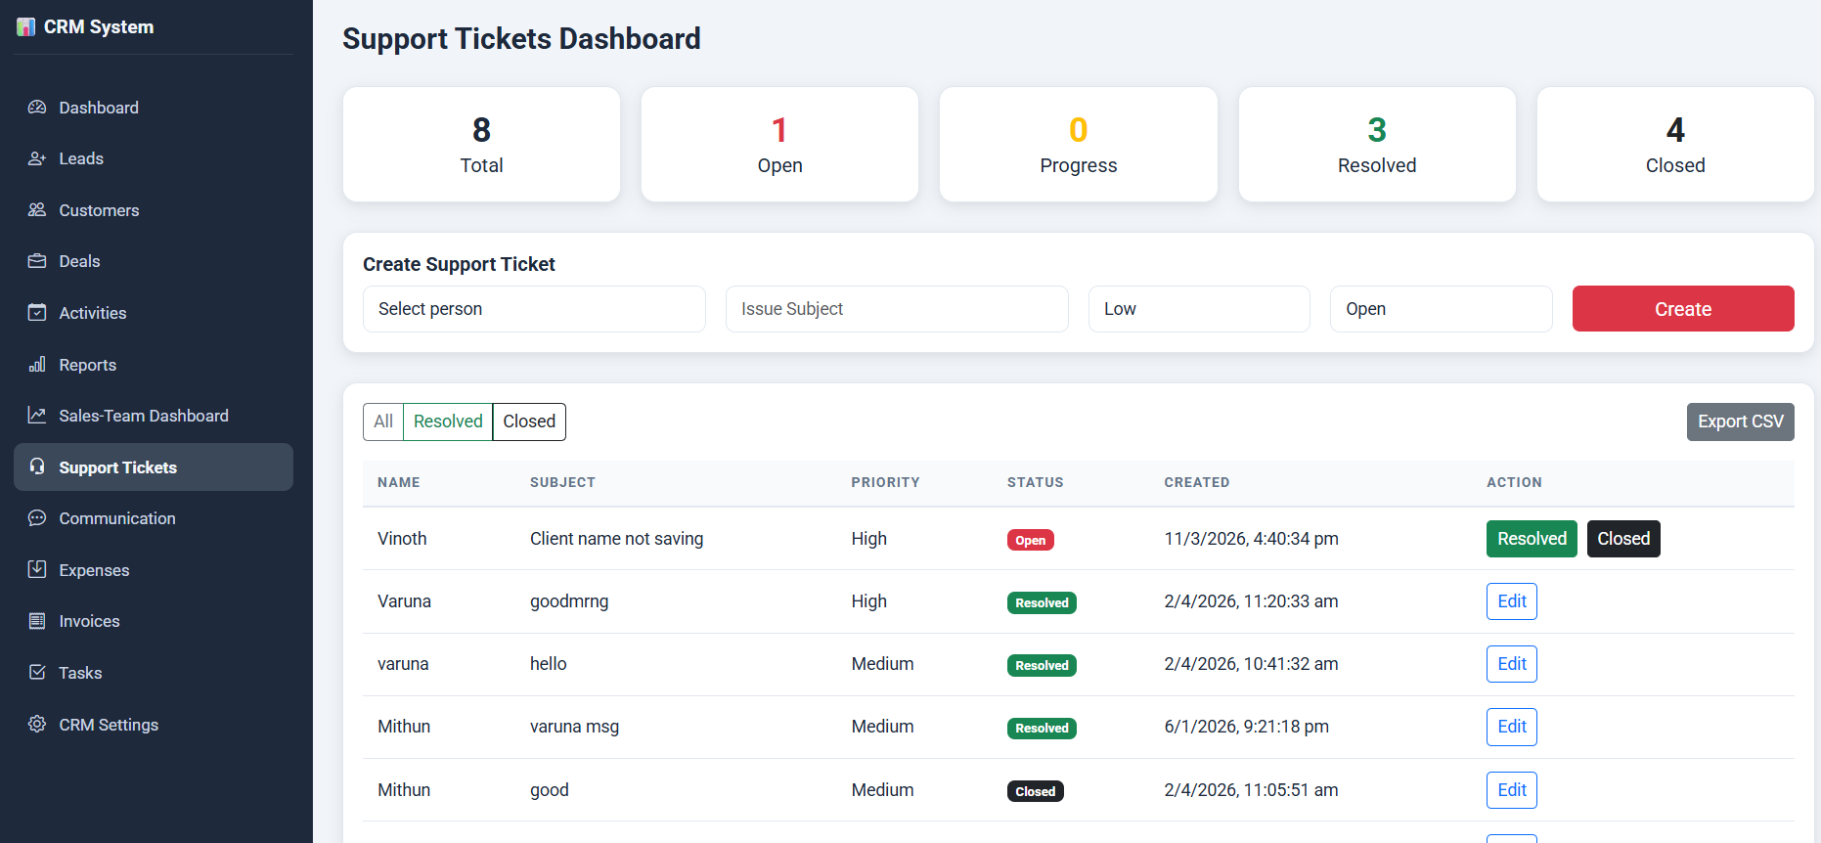
Task: Click the CREATED column header
Action: 1197,482
